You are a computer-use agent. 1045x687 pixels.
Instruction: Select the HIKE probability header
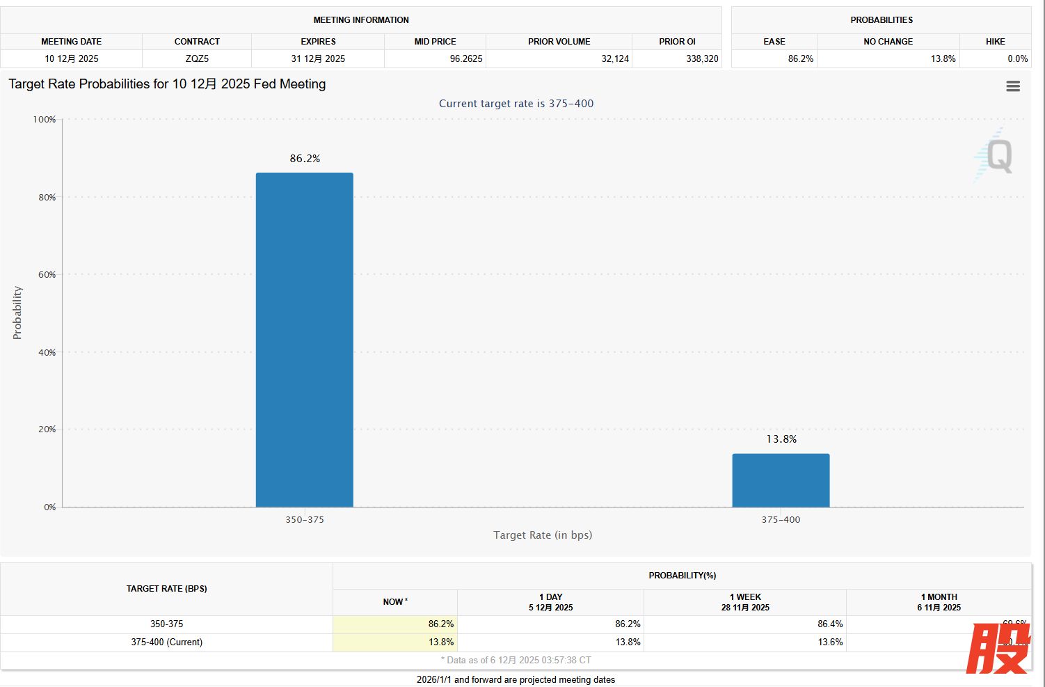click(x=995, y=42)
